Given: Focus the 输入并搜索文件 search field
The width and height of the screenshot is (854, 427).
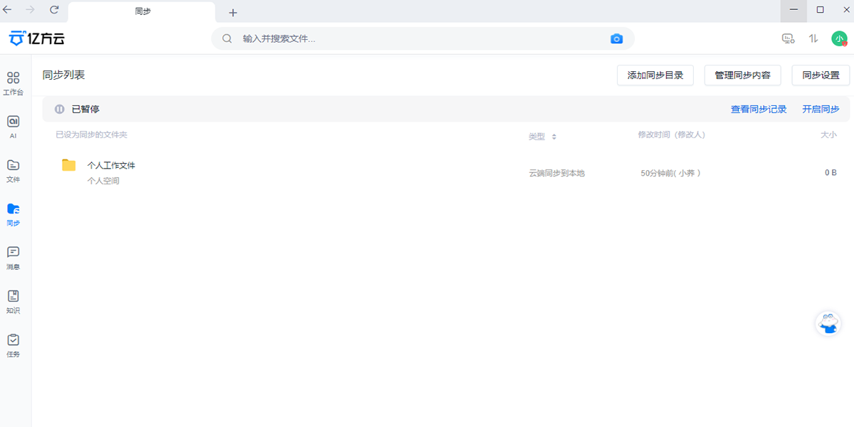Looking at the screenshot, I should [423, 38].
